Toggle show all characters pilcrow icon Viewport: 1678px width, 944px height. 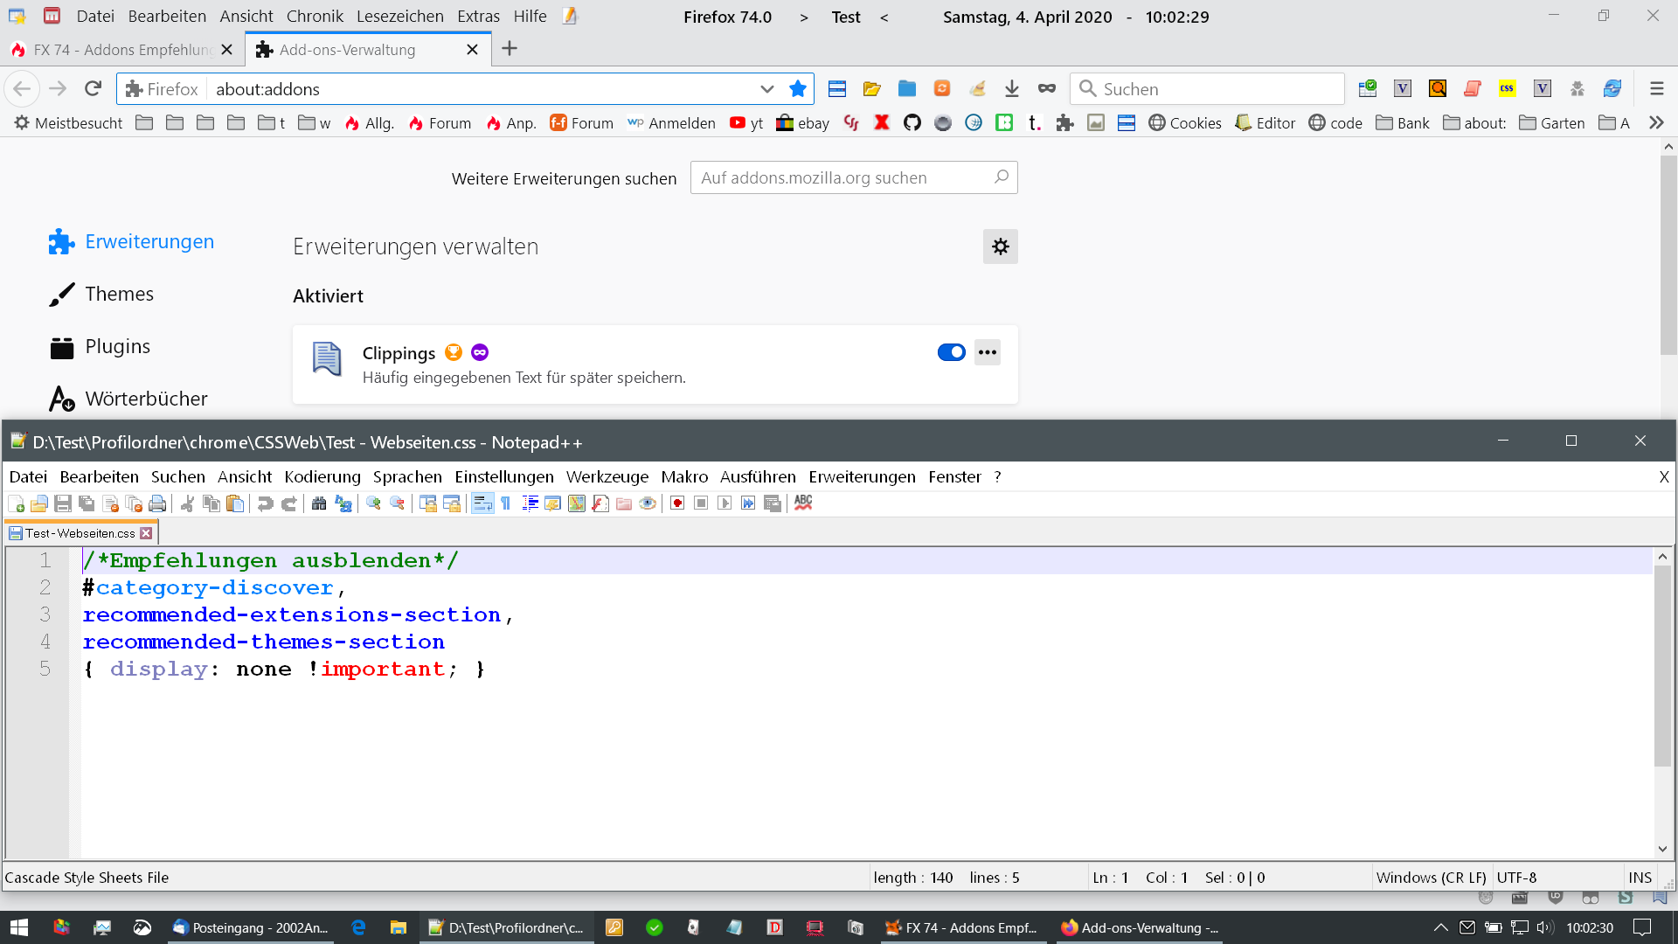point(505,503)
